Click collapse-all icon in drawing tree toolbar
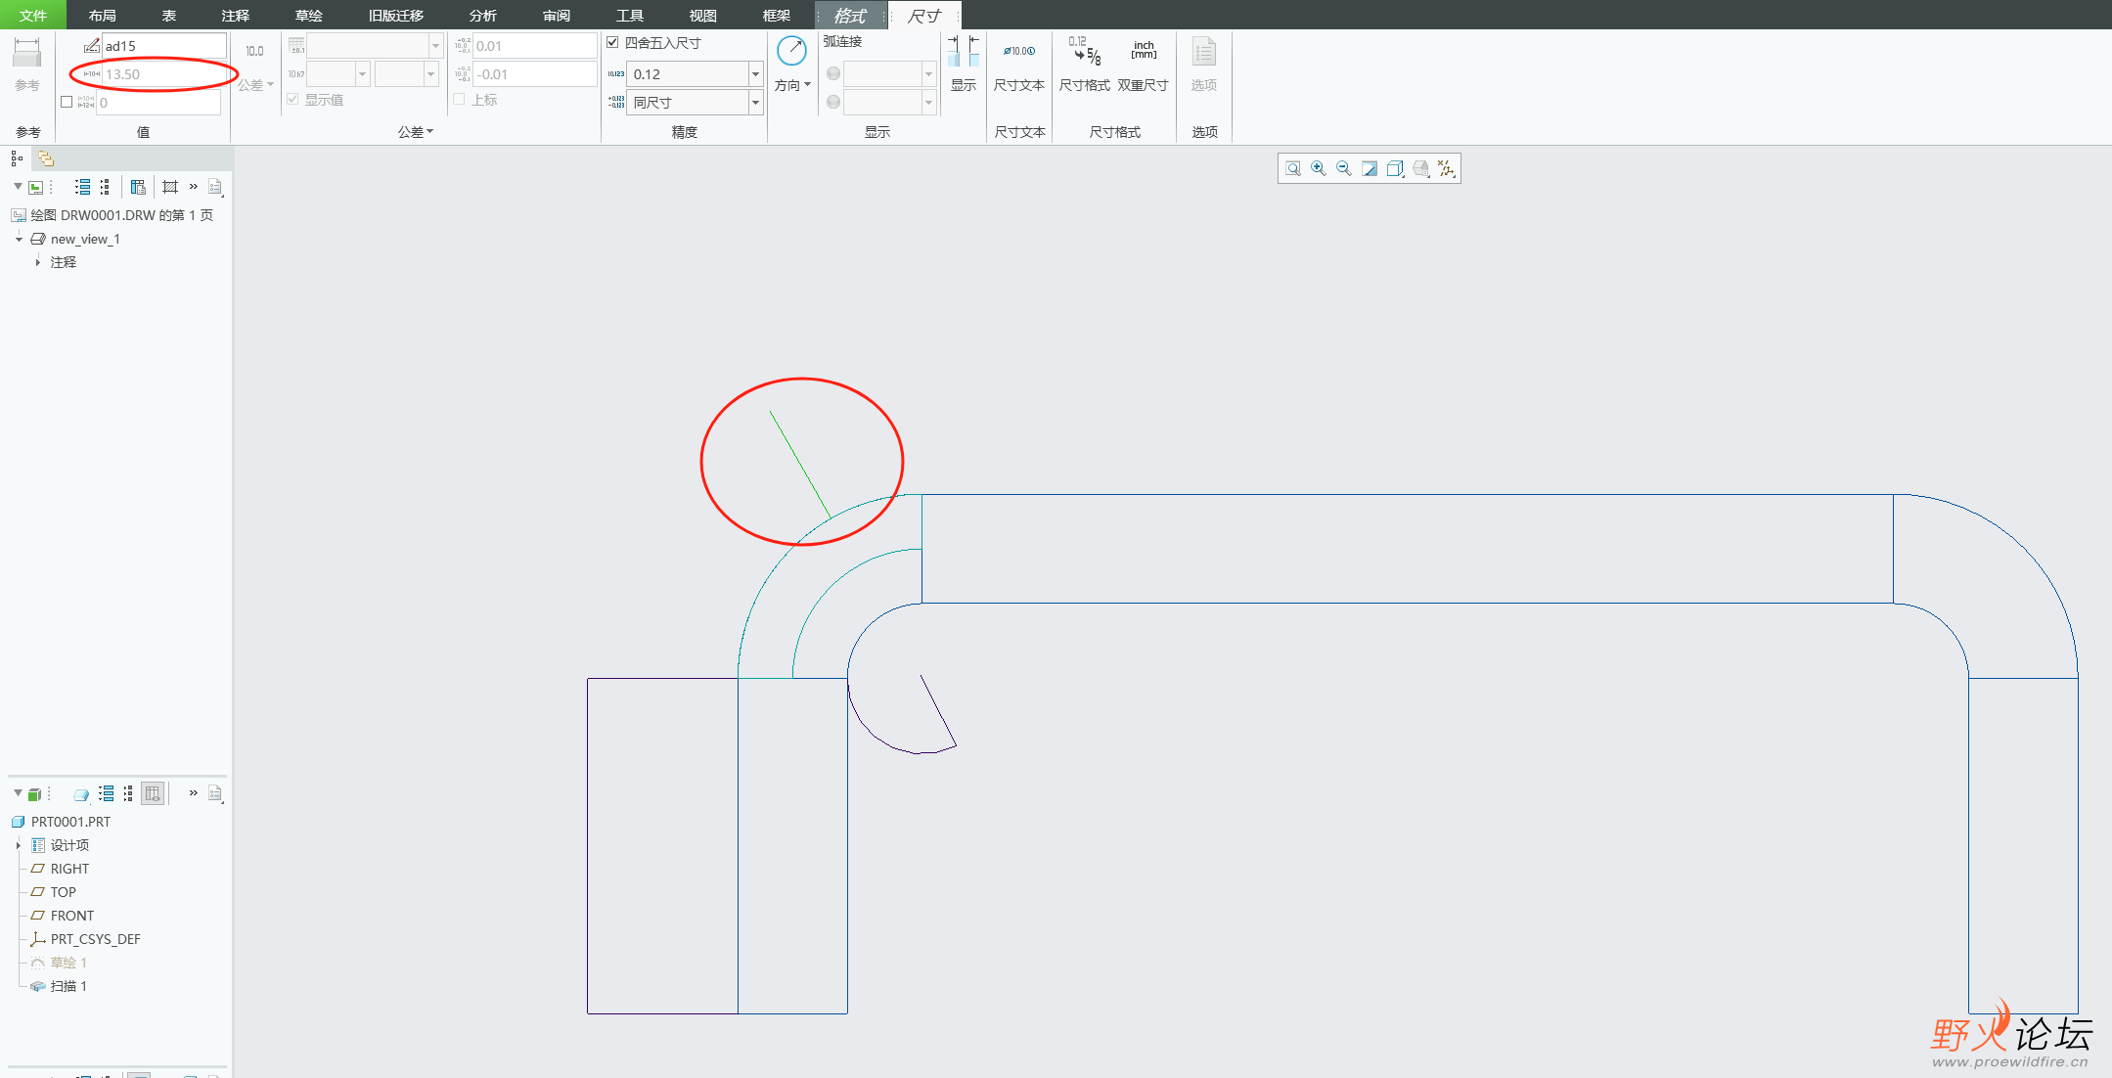This screenshot has width=2112, height=1078. click(105, 187)
